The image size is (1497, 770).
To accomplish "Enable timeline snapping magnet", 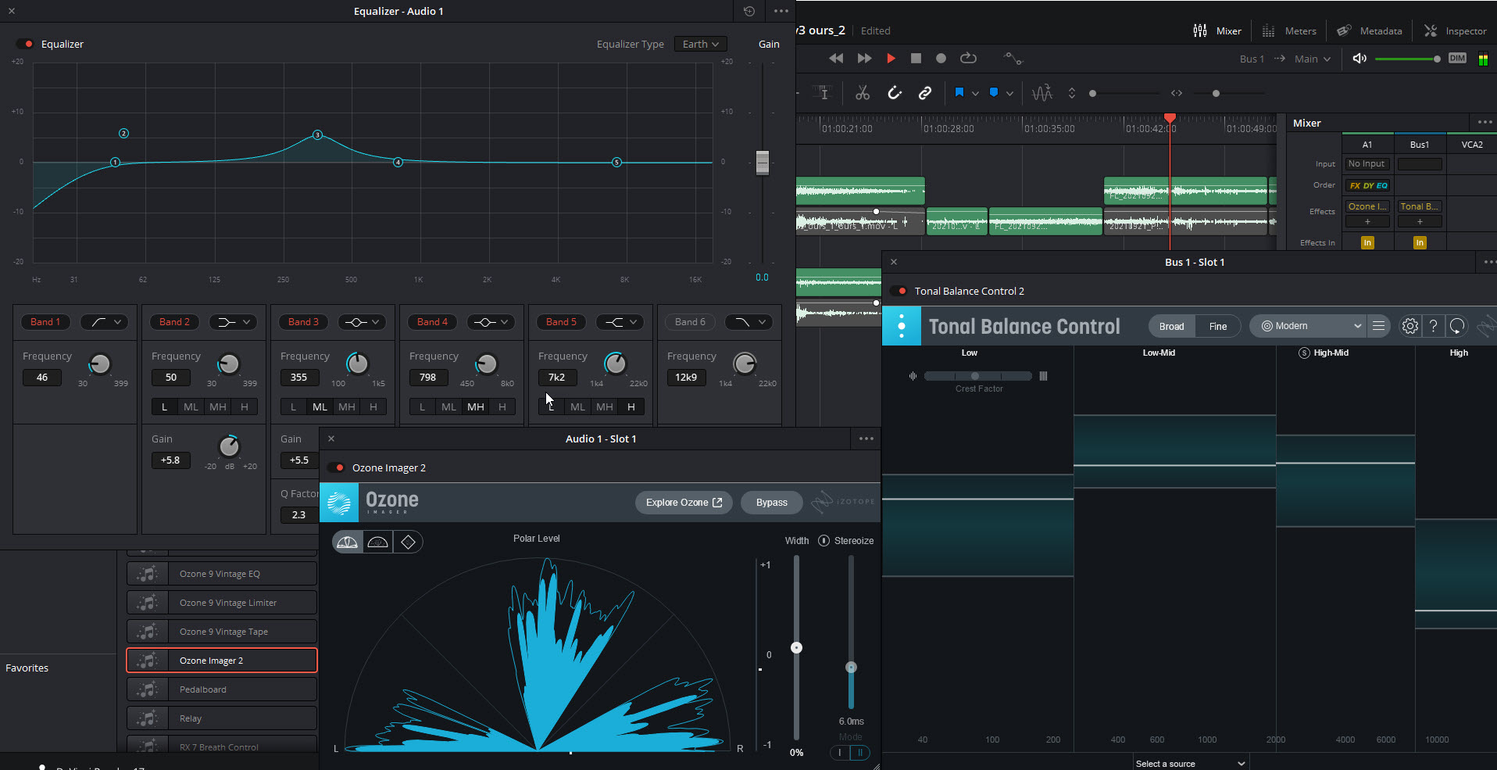I will (x=895, y=93).
